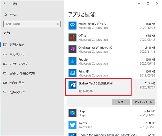Click the OneNote app icon
This screenshot has height=136, width=162.
[x=72, y=49]
